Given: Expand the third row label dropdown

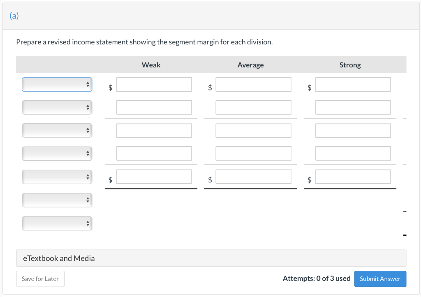Looking at the screenshot, I should pos(57,131).
